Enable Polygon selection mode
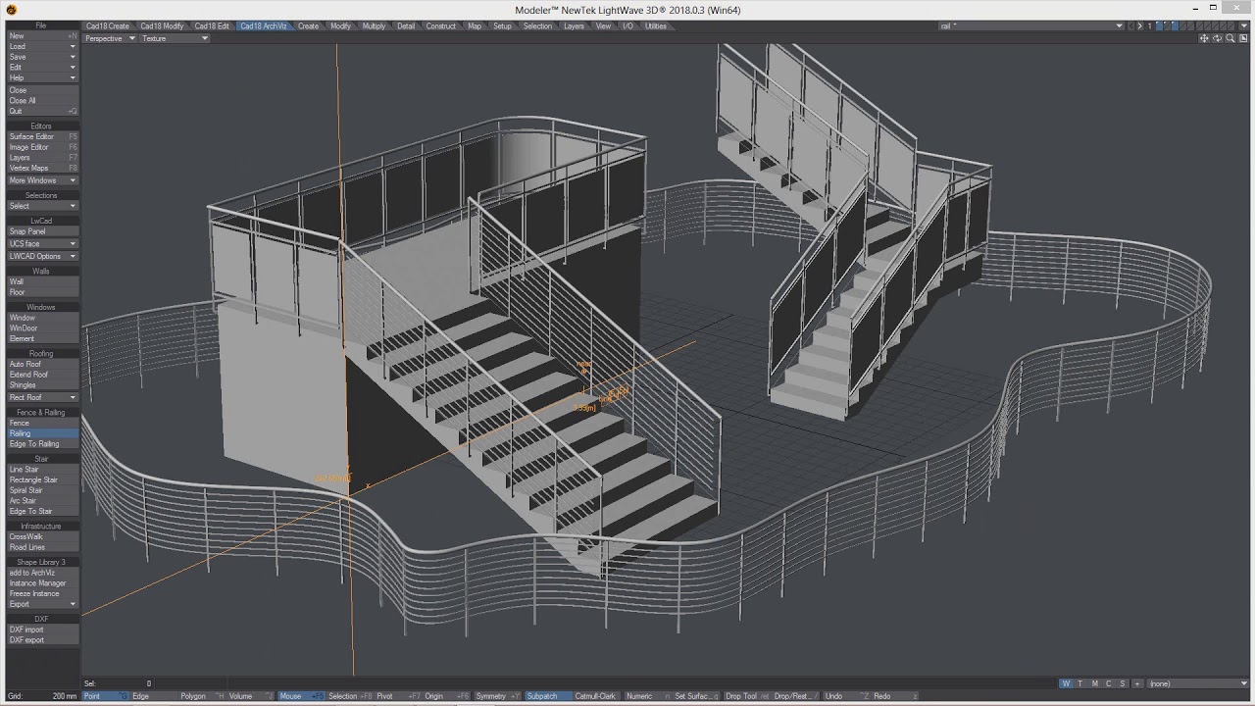Viewport: 1255px width, 706px height. coord(201,696)
